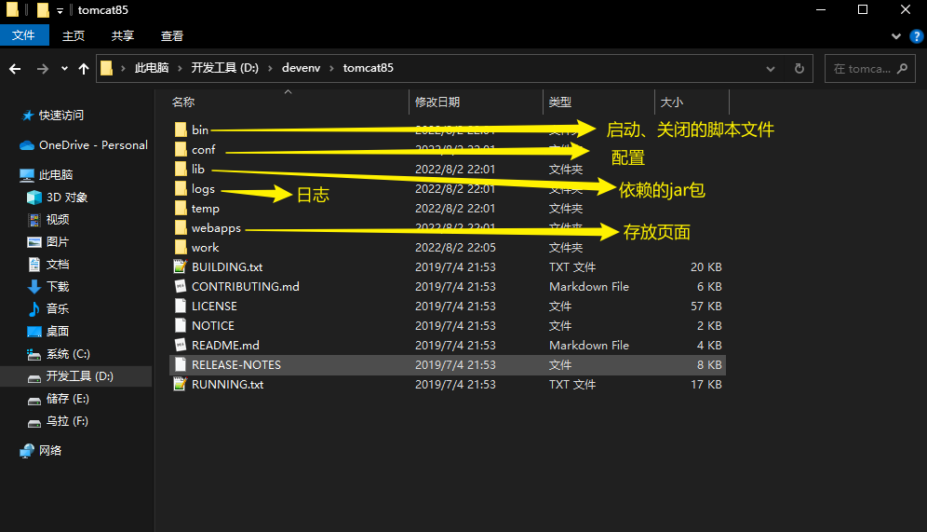Select the lib folder icon
The height and width of the screenshot is (532, 927).
point(181,169)
